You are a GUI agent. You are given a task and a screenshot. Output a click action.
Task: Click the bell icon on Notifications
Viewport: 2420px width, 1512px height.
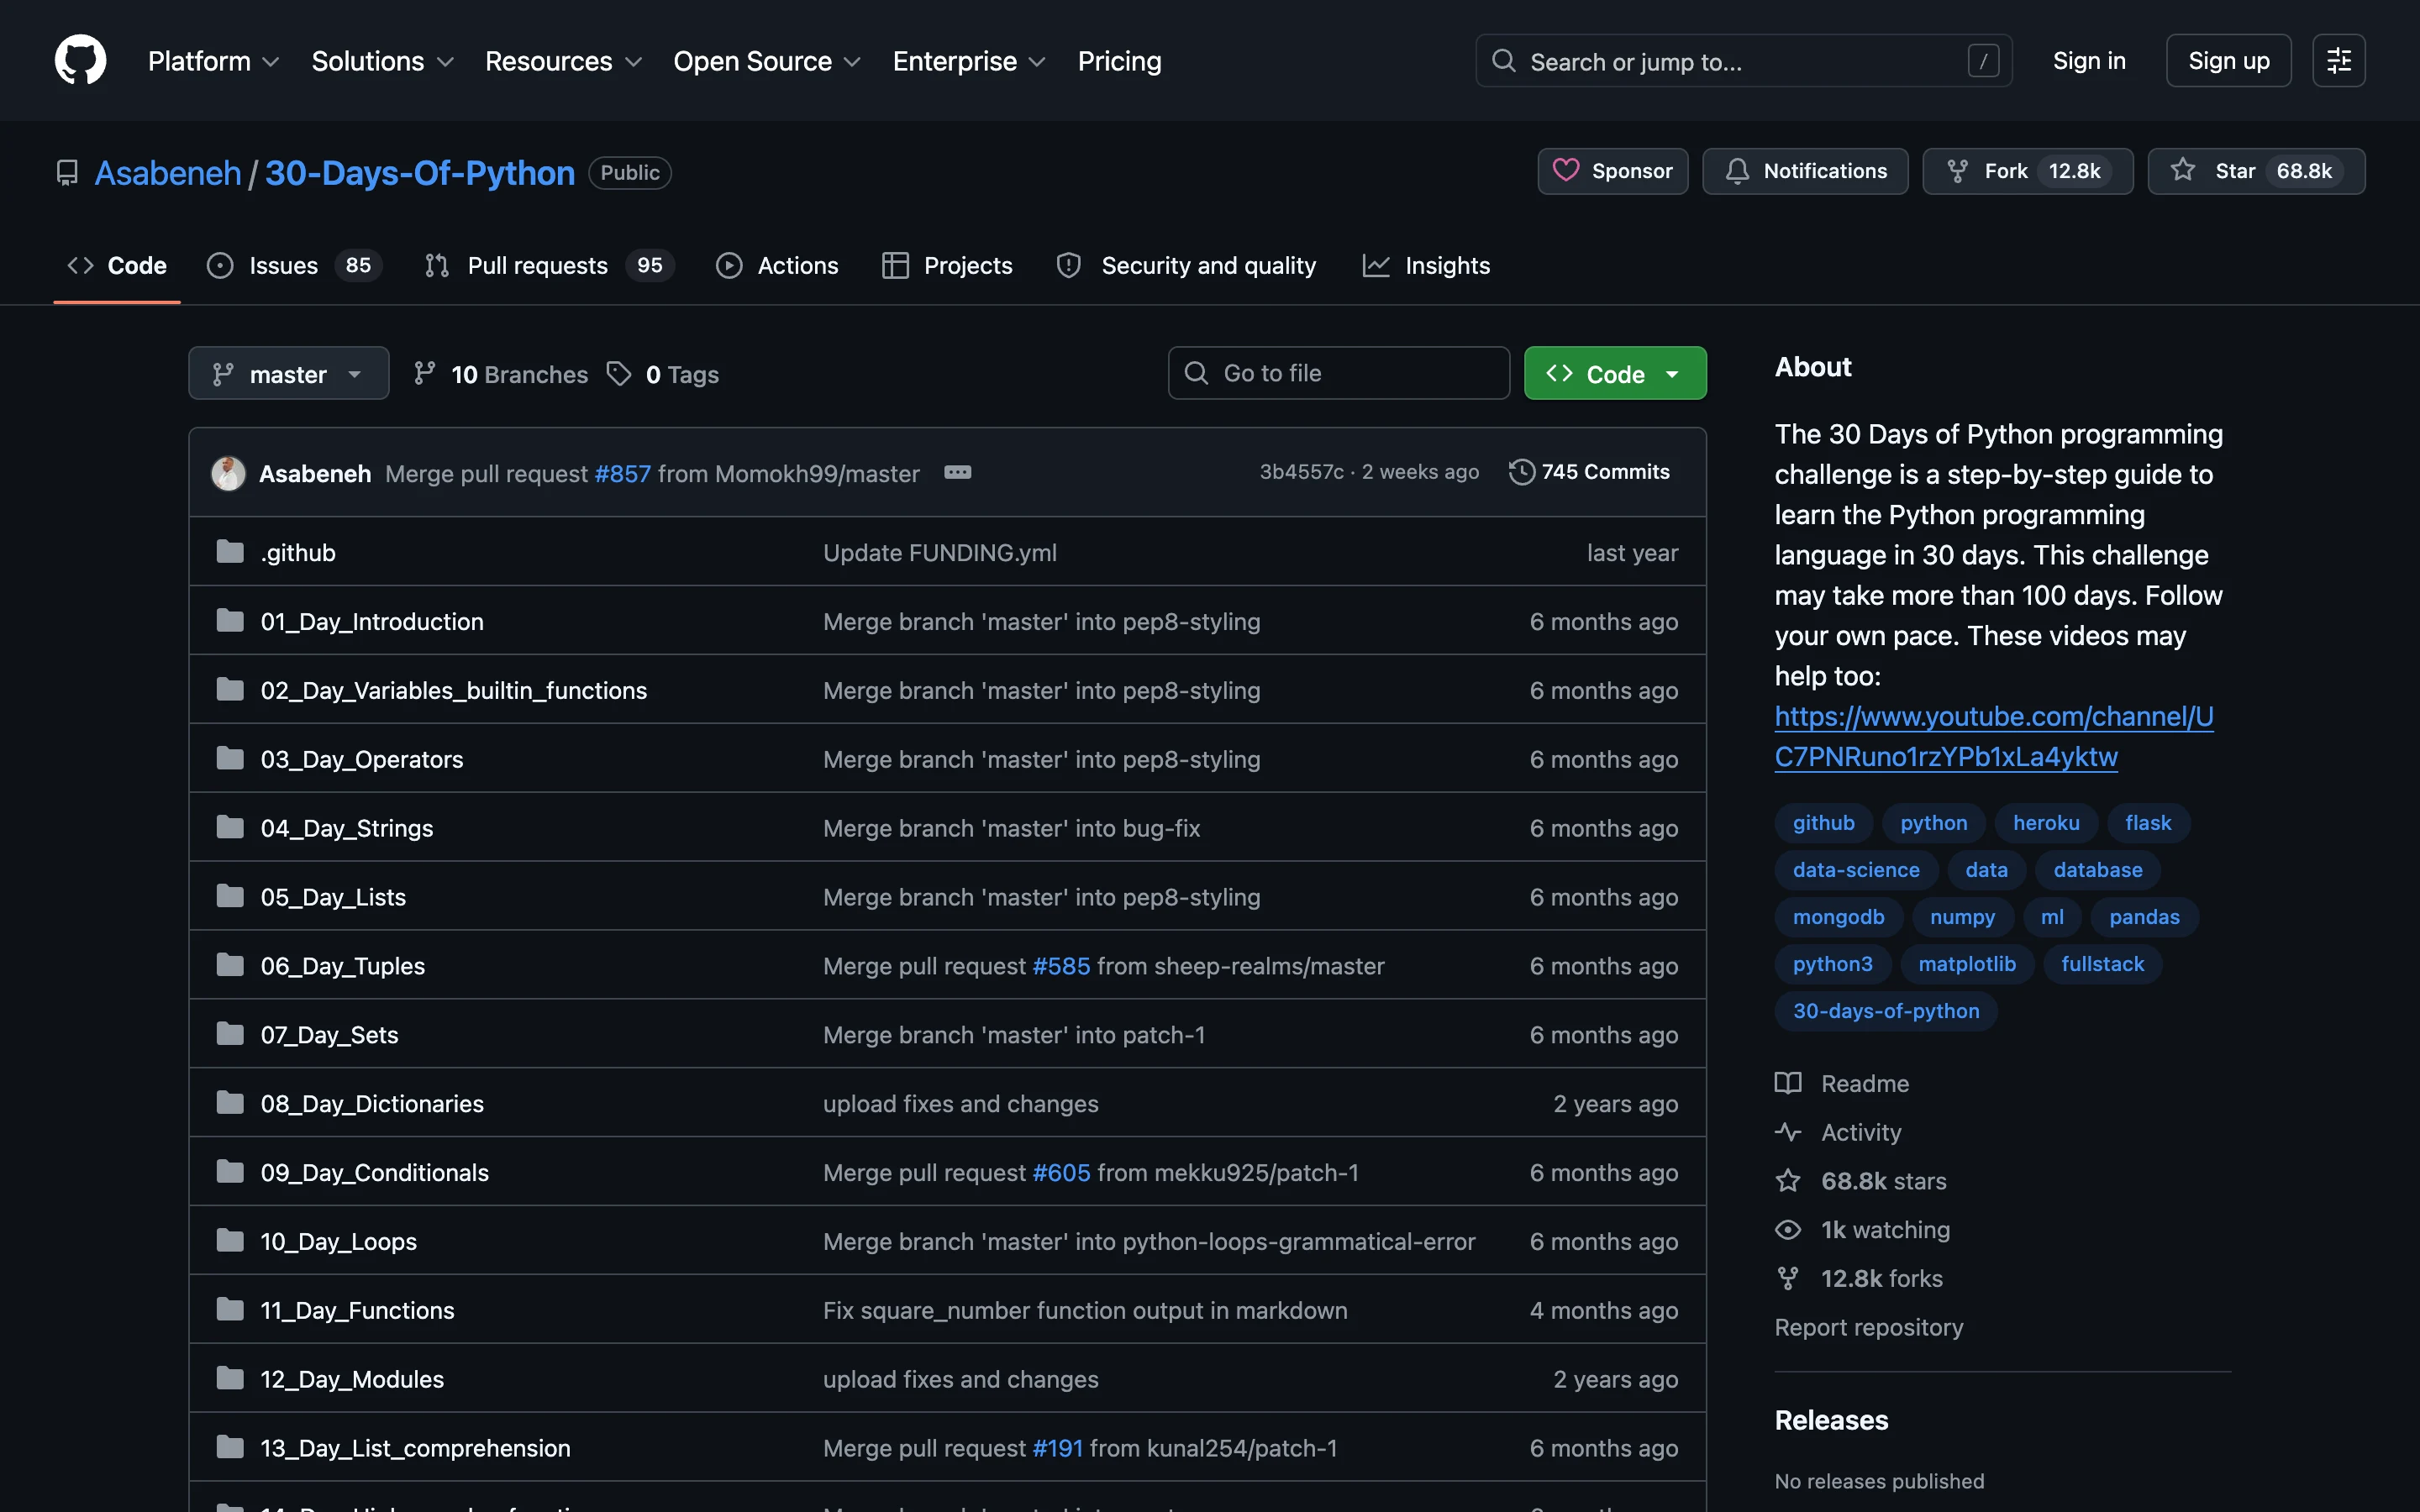coord(1738,171)
